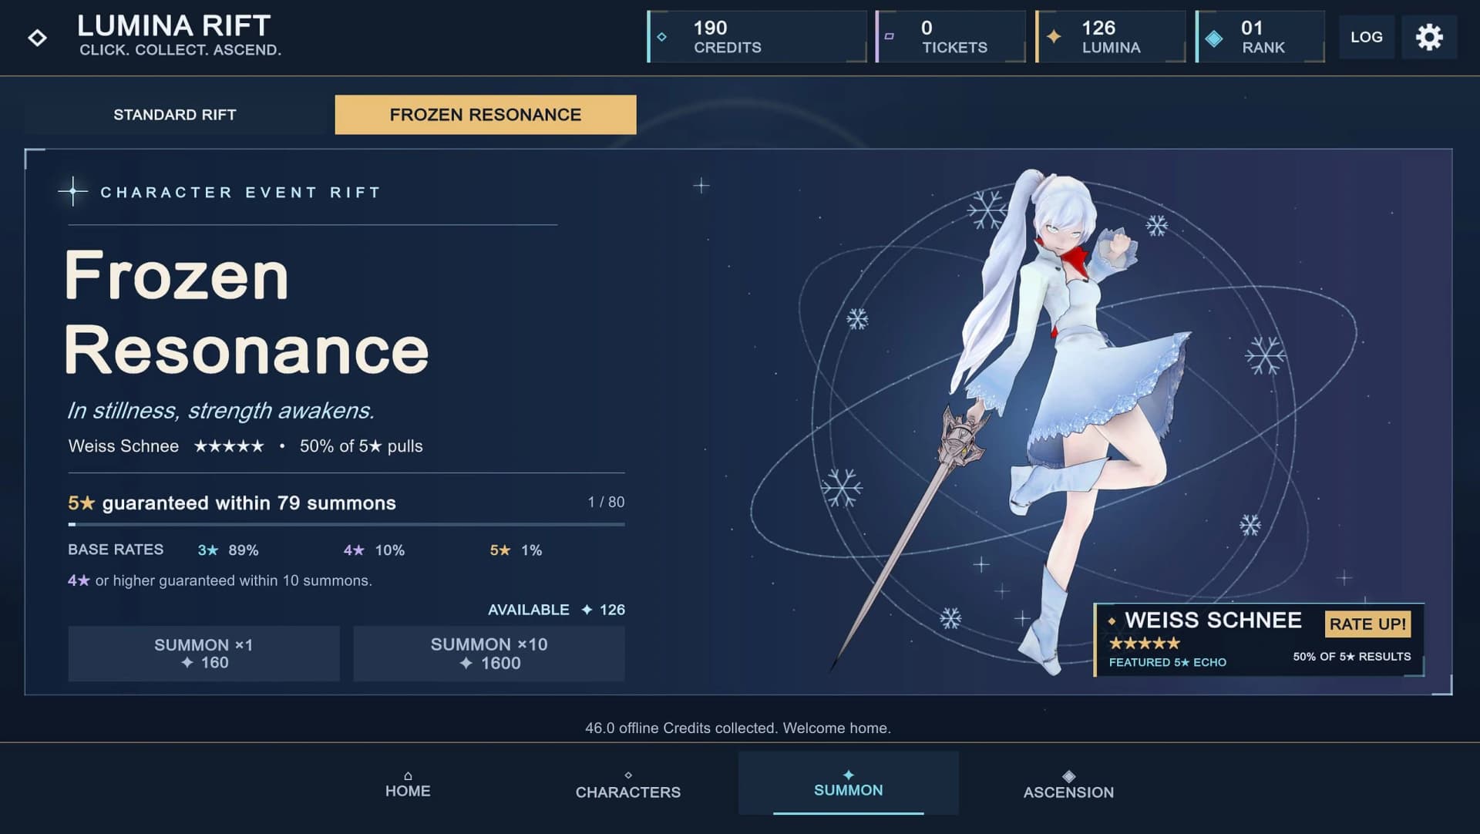Open the summon Log

coord(1367,37)
